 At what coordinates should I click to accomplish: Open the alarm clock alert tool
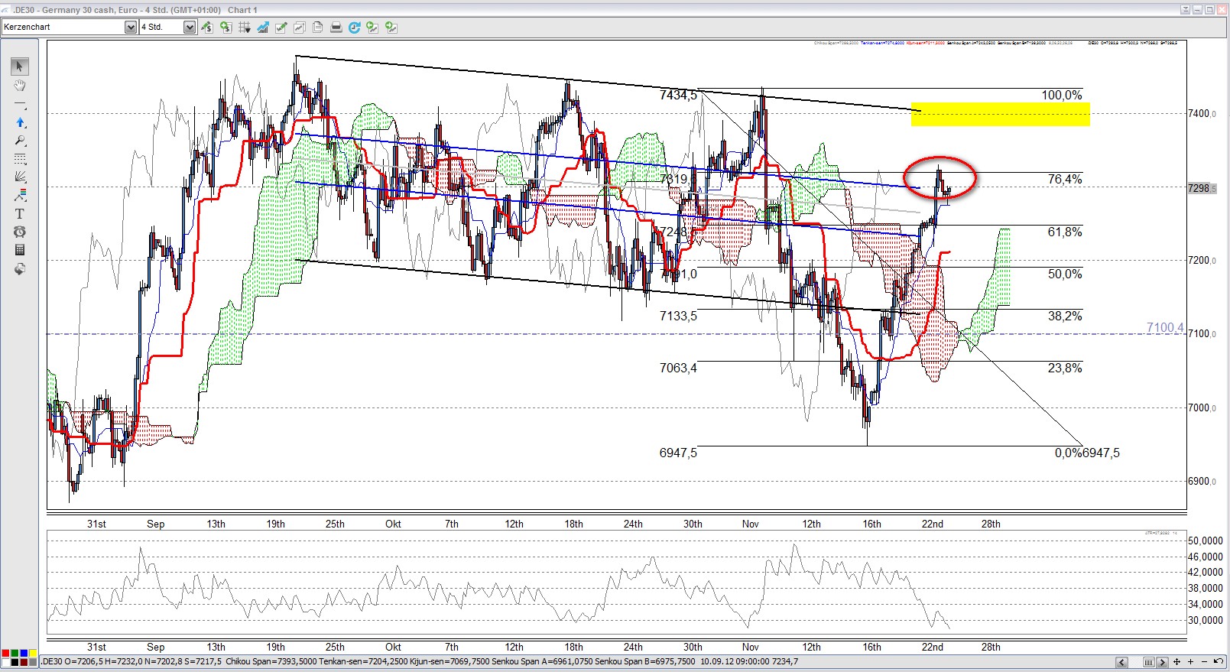pyautogui.click(x=20, y=232)
